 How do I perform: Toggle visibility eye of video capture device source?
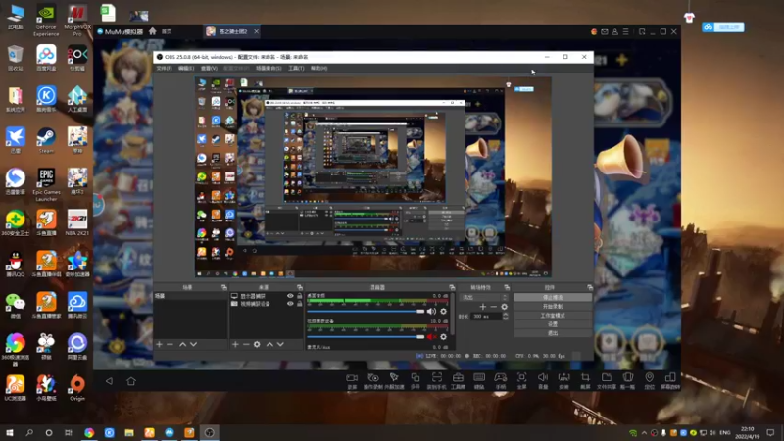point(290,304)
